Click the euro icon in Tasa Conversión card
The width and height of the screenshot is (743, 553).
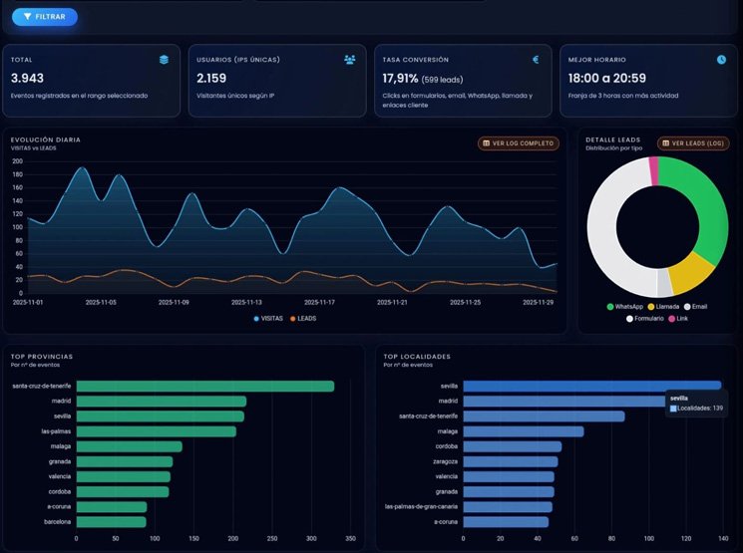(x=536, y=60)
